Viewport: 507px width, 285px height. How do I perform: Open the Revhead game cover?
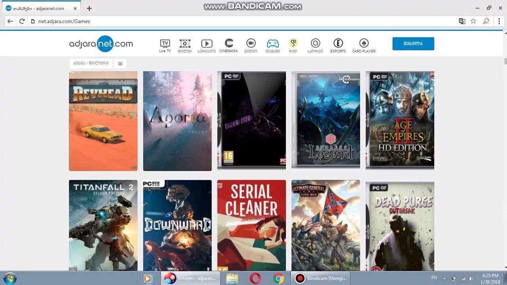pos(103,121)
